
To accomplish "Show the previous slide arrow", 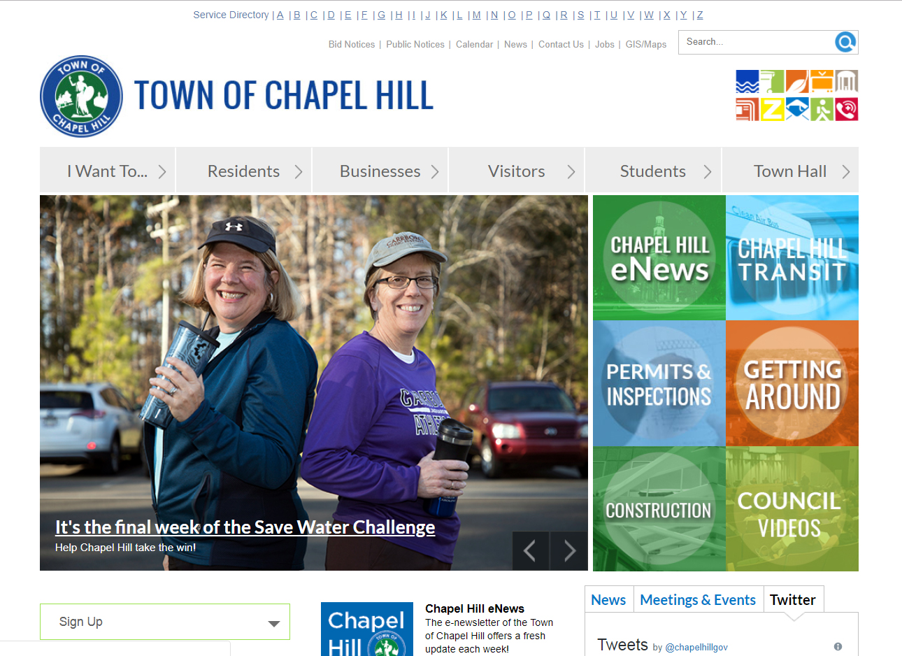I will click(530, 551).
